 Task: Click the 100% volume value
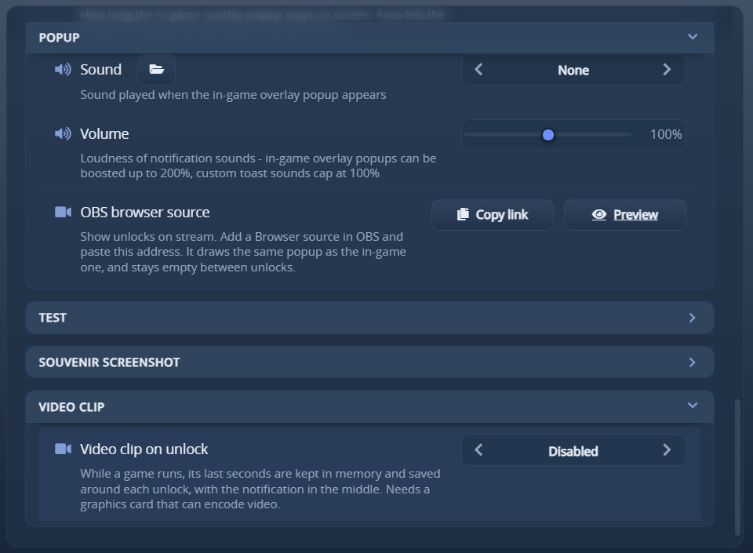pyautogui.click(x=666, y=134)
